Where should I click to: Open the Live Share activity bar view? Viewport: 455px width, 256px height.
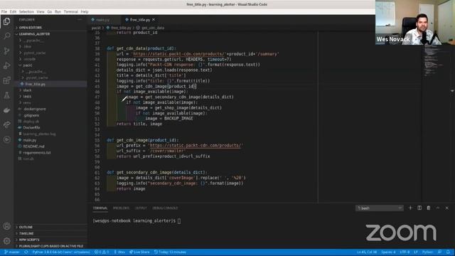point(6,125)
